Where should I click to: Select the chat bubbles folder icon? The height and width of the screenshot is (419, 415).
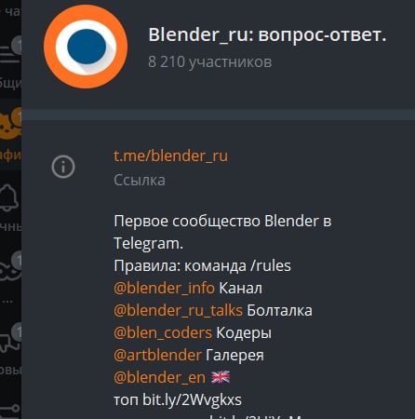click(9, 341)
